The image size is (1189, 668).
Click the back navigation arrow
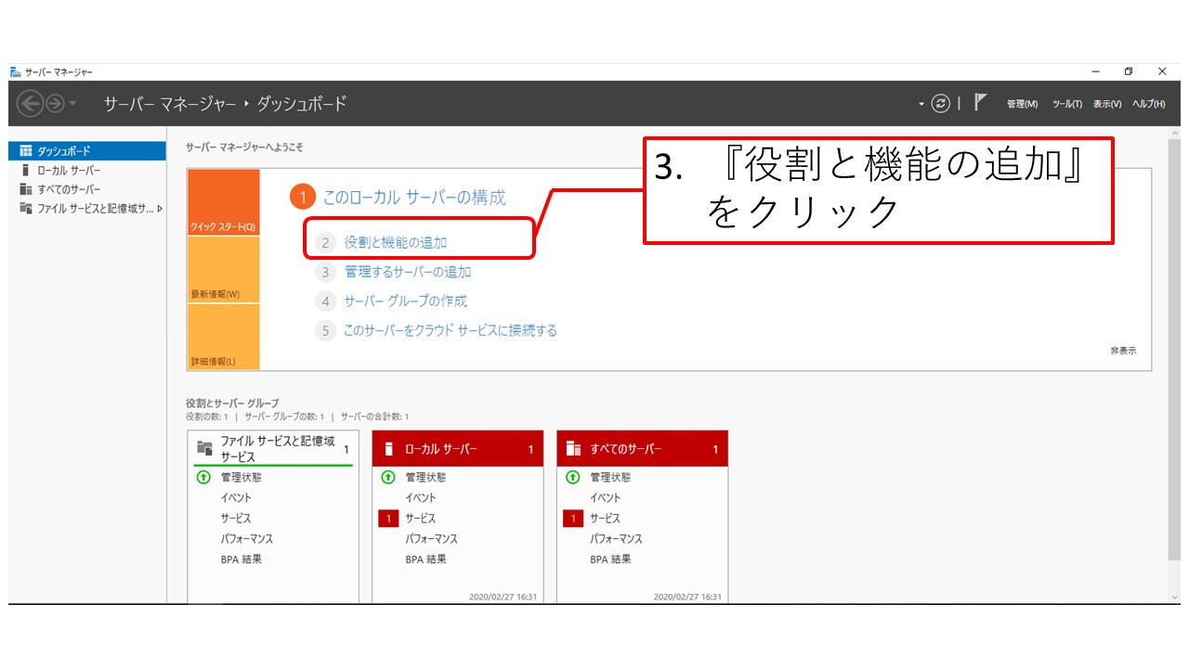(30, 104)
